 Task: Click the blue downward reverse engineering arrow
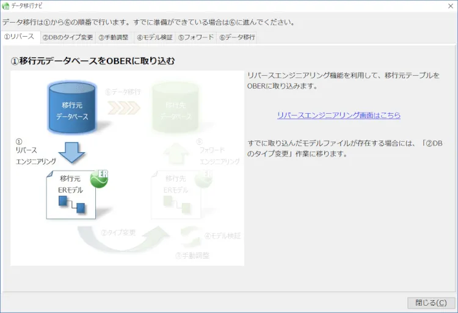[72, 152]
